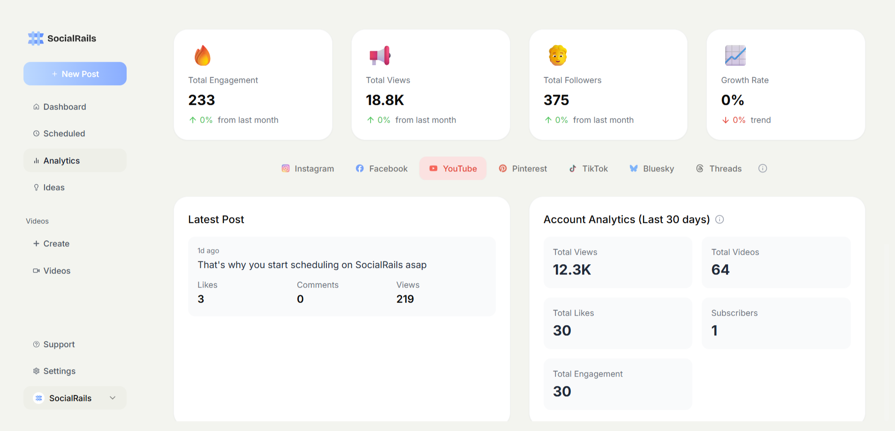Open Create under Videos
Viewport: 895px width, 431px height.
(75, 244)
